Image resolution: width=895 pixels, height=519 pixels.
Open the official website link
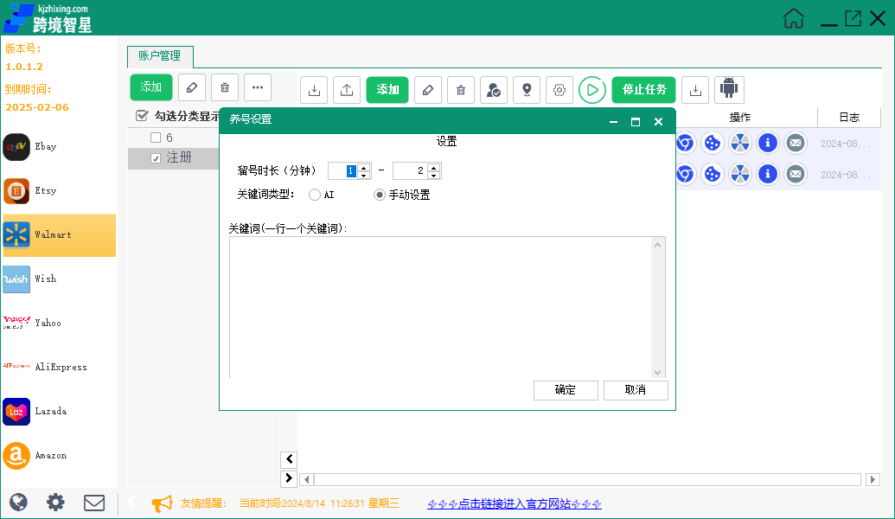(x=515, y=503)
